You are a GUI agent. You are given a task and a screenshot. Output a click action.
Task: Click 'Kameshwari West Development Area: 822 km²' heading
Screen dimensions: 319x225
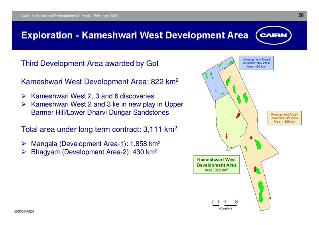(100, 81)
